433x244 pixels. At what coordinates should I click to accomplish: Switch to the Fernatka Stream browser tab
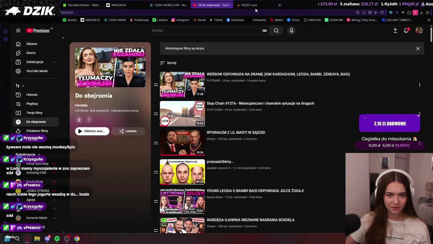tap(82, 5)
